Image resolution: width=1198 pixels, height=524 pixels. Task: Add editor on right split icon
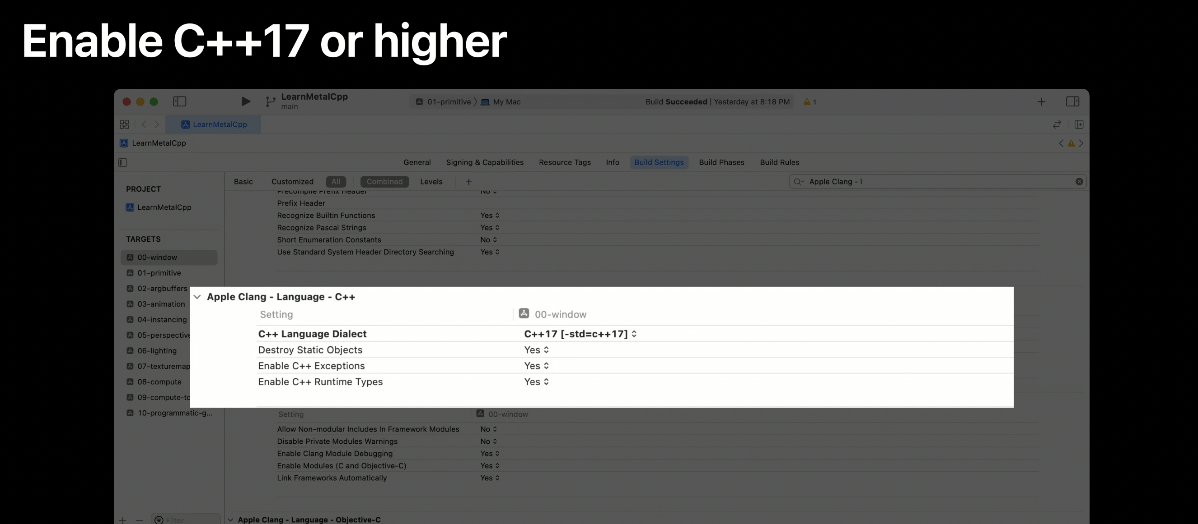pos(1079,124)
